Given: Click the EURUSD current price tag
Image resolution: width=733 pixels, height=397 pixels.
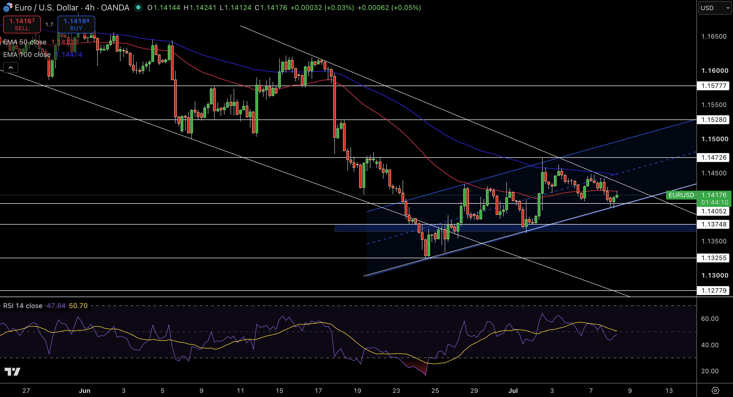Looking at the screenshot, I should [681, 195].
